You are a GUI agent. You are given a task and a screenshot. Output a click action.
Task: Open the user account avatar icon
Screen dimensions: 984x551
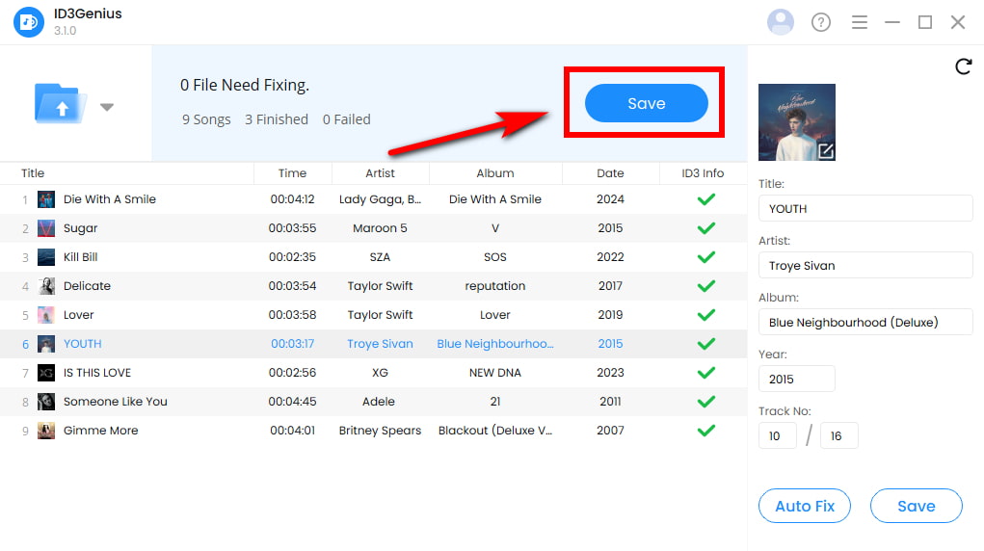point(780,22)
